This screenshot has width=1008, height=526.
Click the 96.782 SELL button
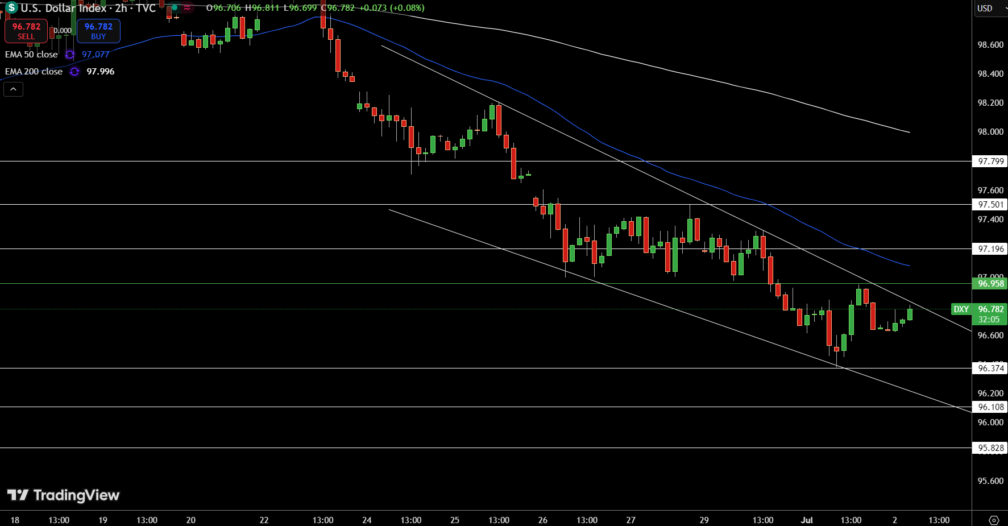[26, 31]
